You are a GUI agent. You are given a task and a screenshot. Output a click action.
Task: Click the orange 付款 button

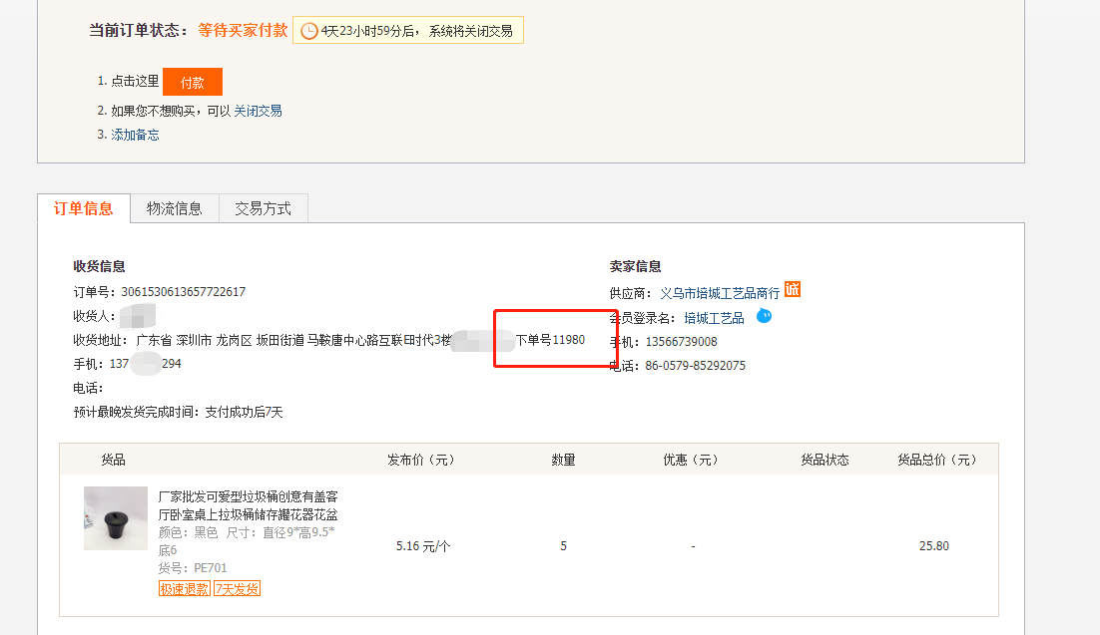[x=193, y=82]
